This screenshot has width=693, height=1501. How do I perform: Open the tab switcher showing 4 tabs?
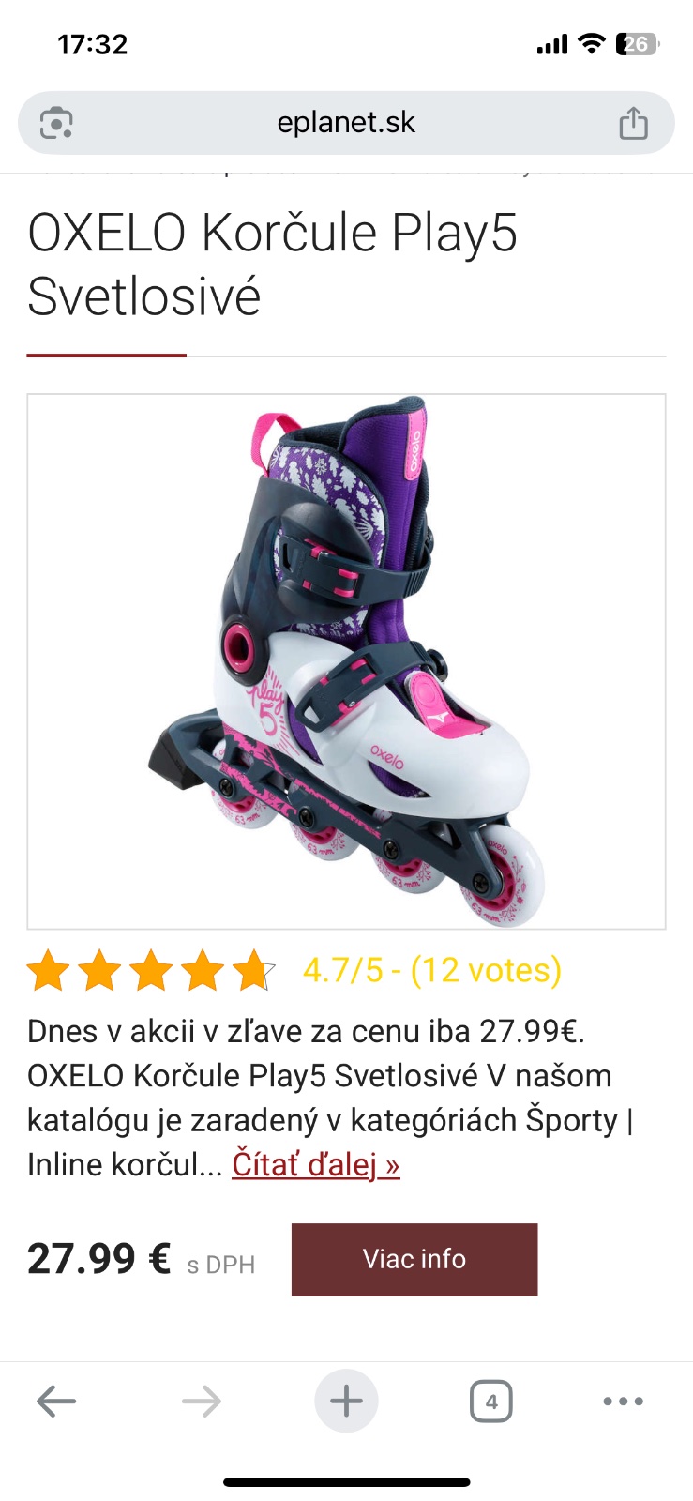click(x=490, y=1402)
